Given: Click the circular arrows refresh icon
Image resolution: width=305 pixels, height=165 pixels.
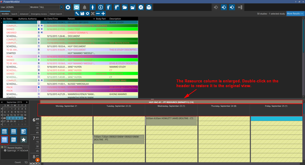Looking at the screenshot, I should (x=87, y=14).
